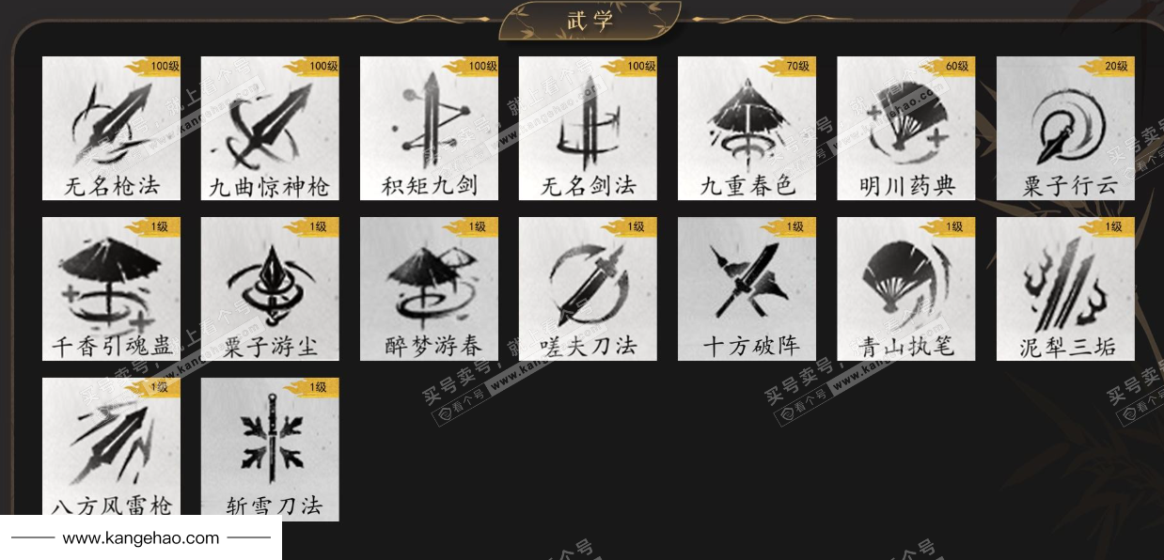Click the 武学 header tab
1164x560 pixels.
(x=590, y=21)
